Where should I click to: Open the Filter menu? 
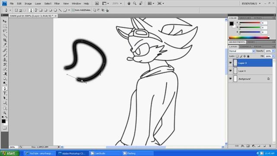pos(57,3)
